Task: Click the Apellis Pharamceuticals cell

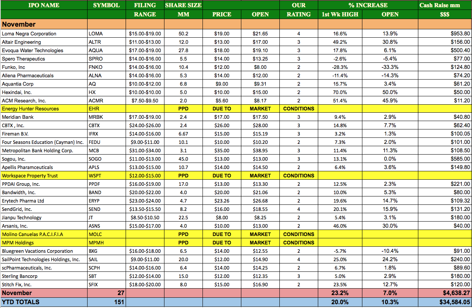Action: pos(44,168)
